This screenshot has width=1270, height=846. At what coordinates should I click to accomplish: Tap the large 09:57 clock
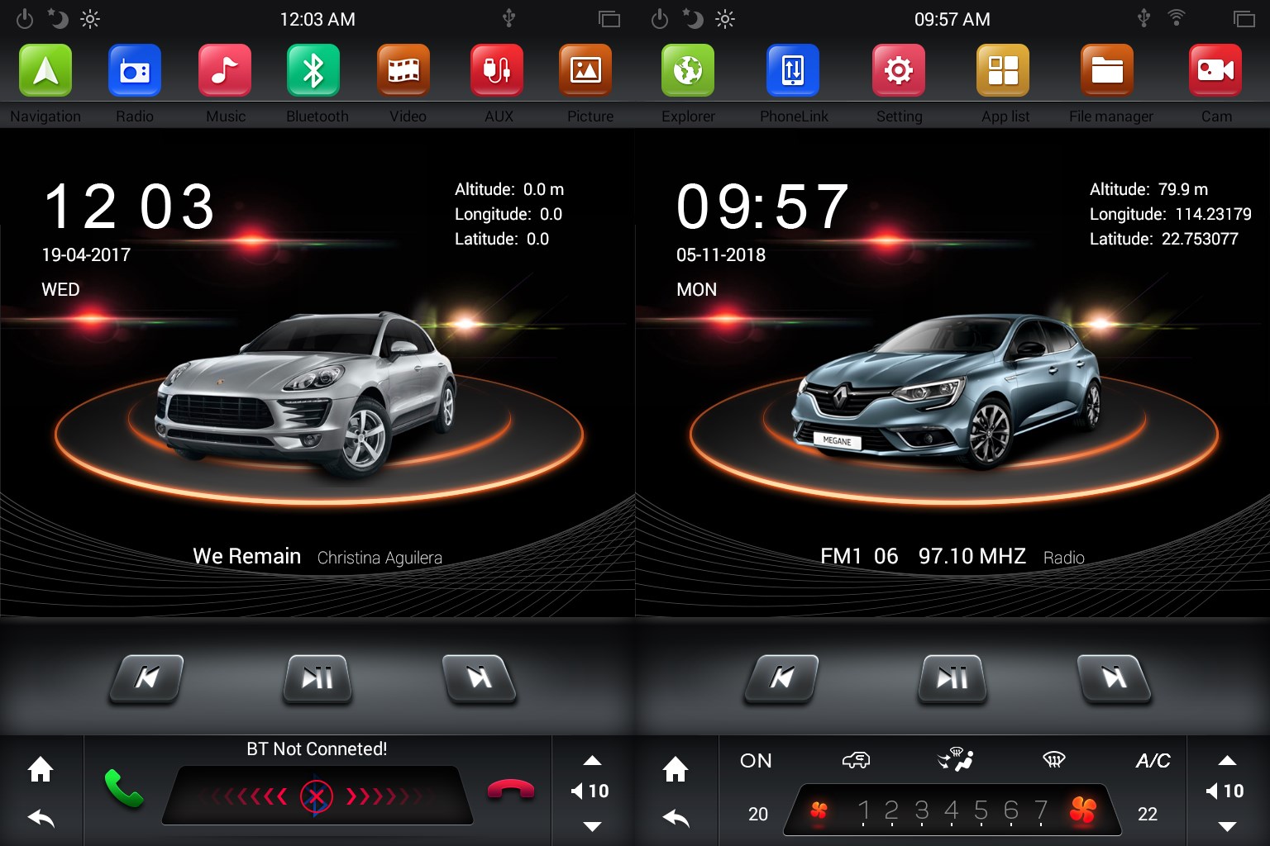tap(762, 207)
